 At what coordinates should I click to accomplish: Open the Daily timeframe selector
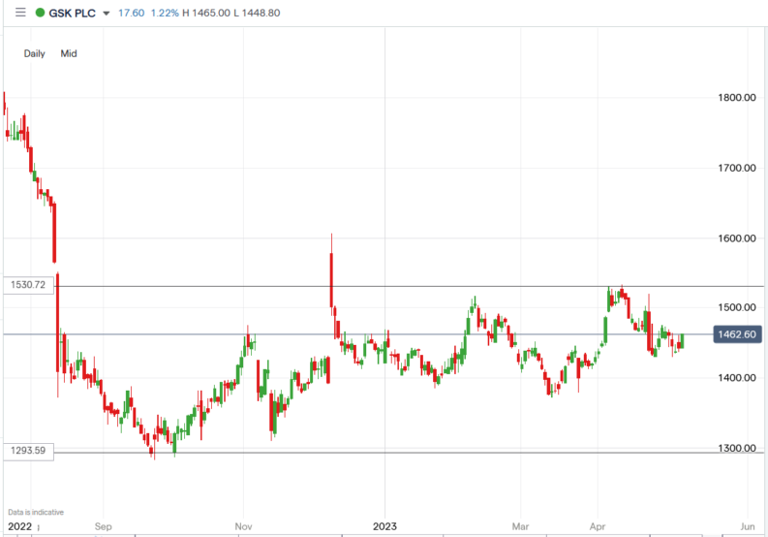pyautogui.click(x=35, y=53)
